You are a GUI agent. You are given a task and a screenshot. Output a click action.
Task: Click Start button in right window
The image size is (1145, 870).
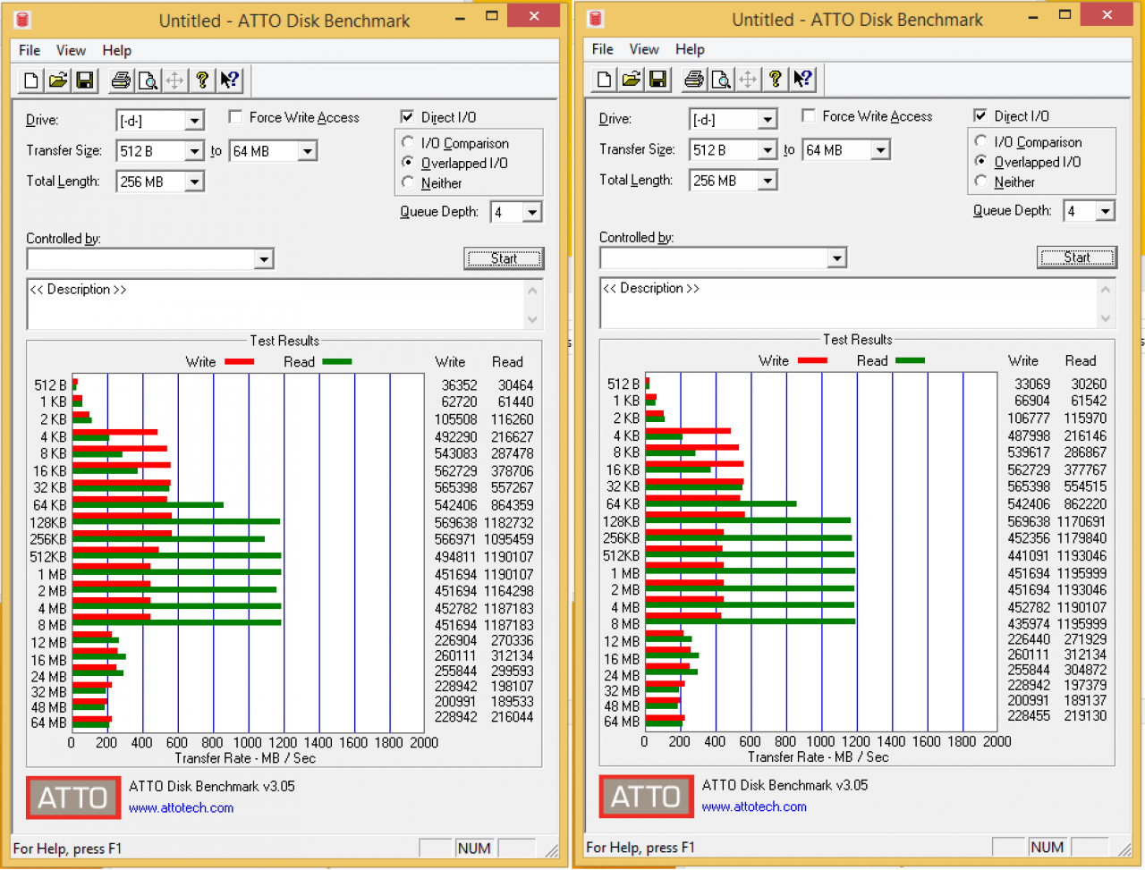click(x=1077, y=258)
